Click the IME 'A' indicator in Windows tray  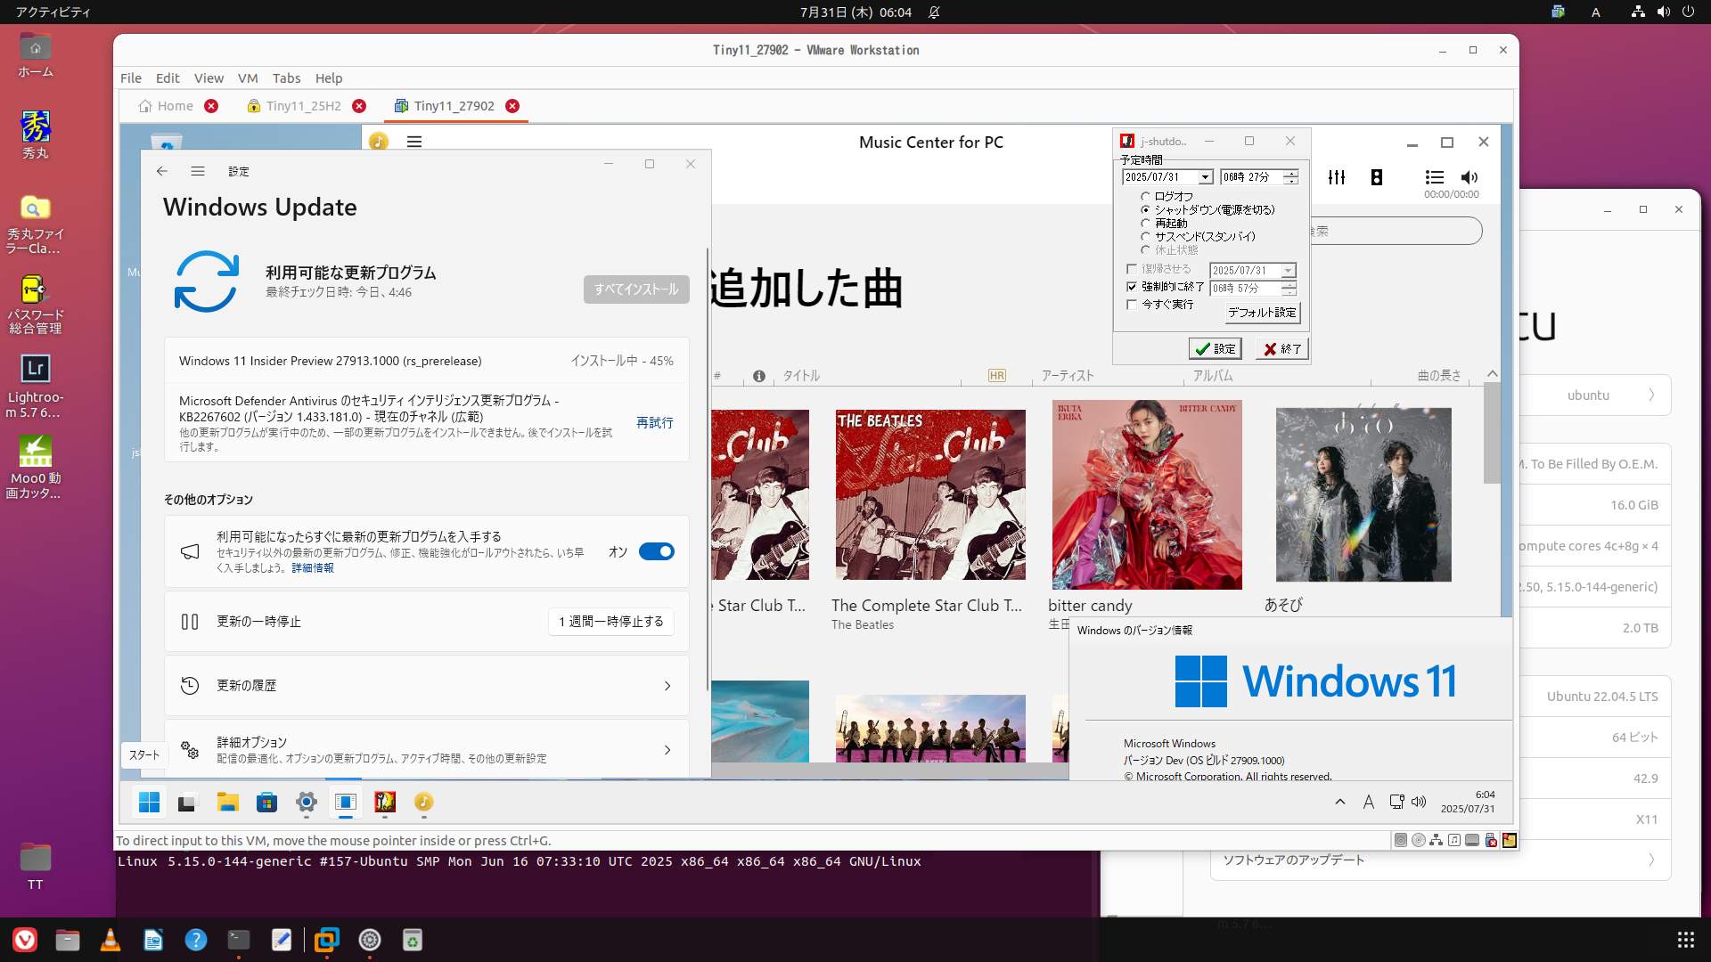[1369, 802]
